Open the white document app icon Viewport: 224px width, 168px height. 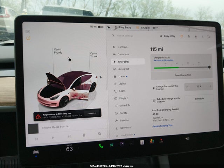click(142, 142)
